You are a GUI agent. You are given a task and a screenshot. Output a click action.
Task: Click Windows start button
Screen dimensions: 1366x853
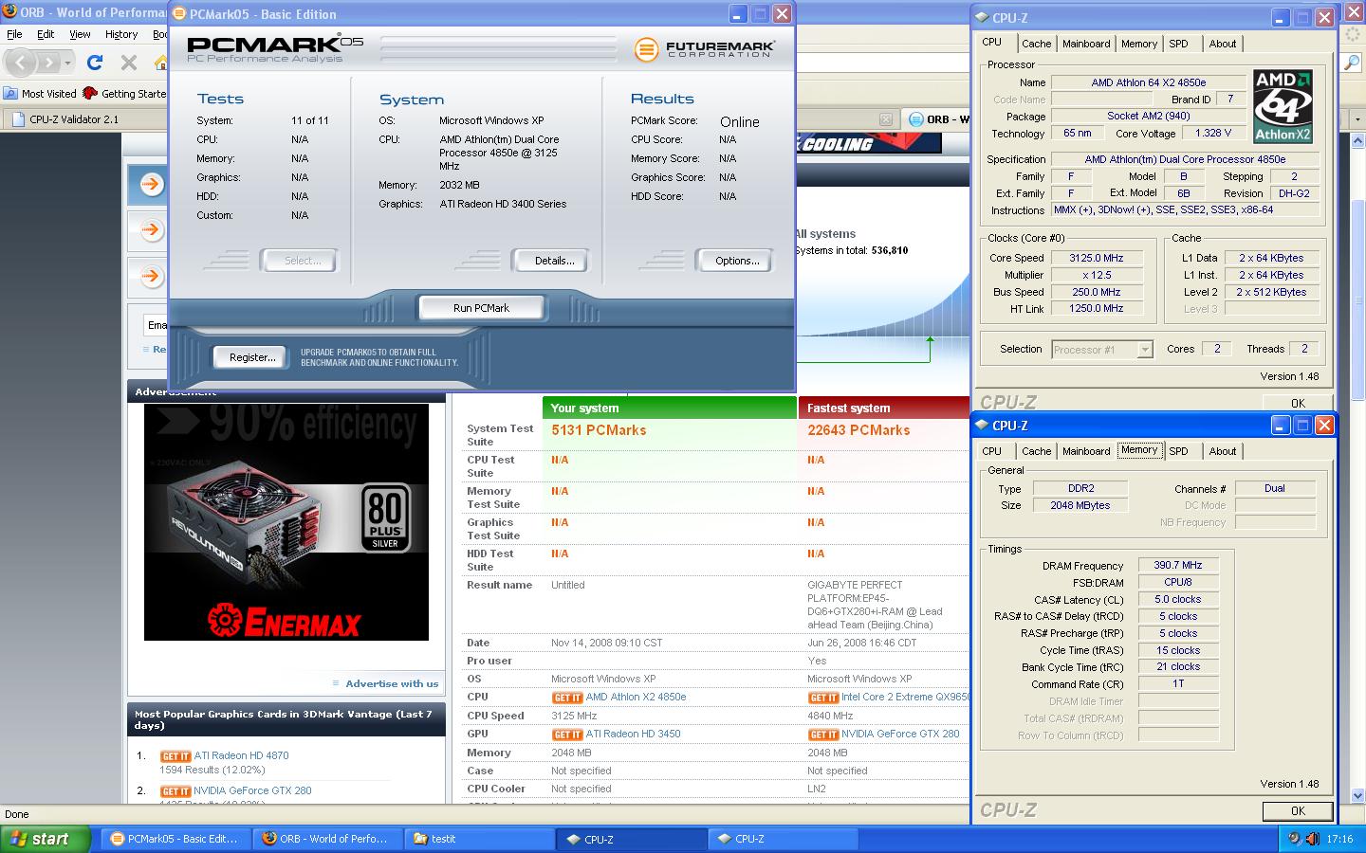point(45,839)
